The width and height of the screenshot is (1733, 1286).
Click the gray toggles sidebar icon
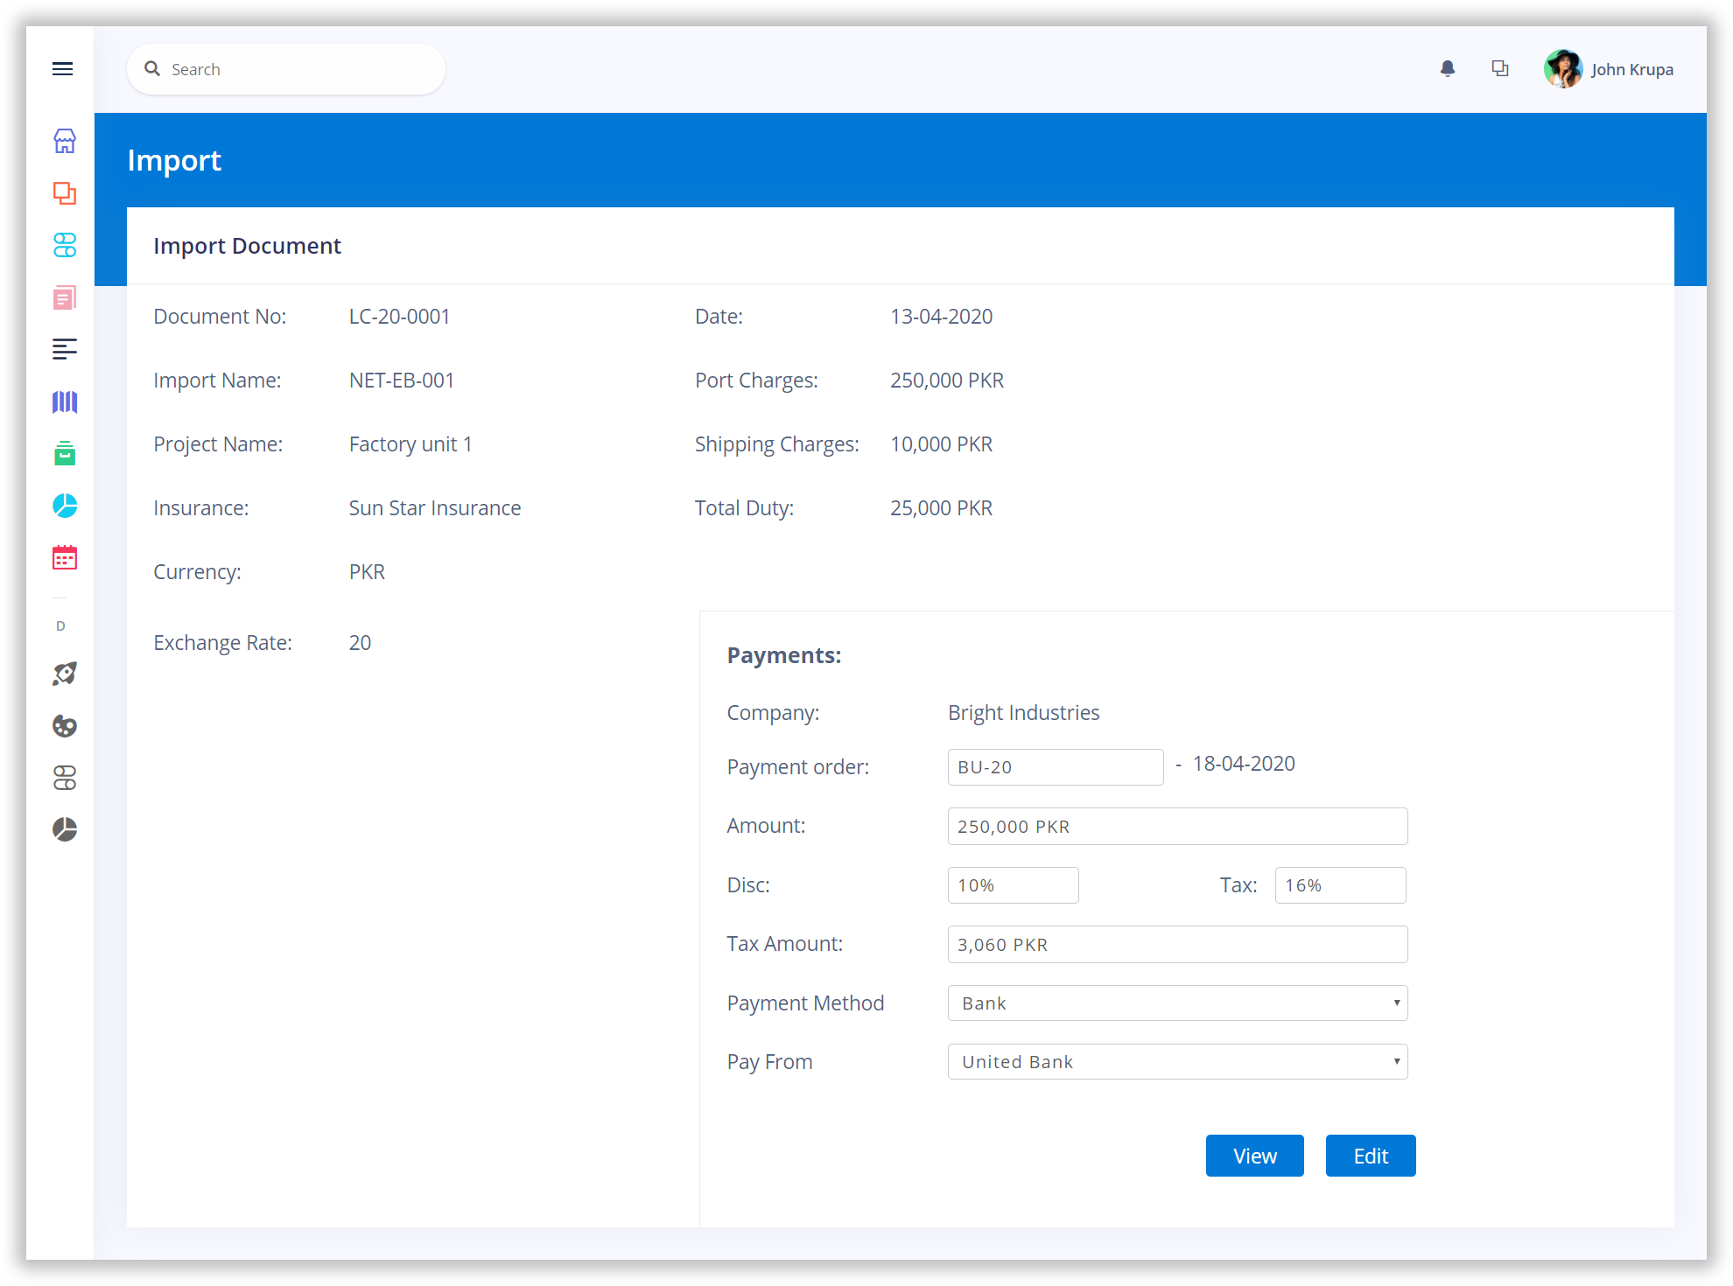click(x=65, y=778)
